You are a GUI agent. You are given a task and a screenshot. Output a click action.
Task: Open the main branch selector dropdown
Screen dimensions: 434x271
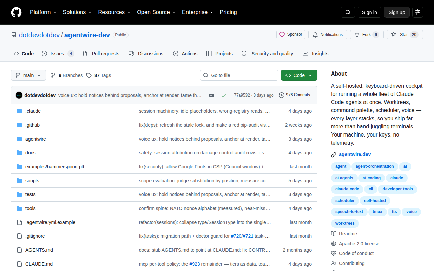tap(28, 75)
